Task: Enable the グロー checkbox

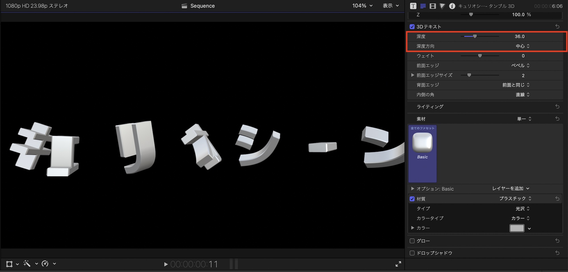Action: pyautogui.click(x=412, y=241)
